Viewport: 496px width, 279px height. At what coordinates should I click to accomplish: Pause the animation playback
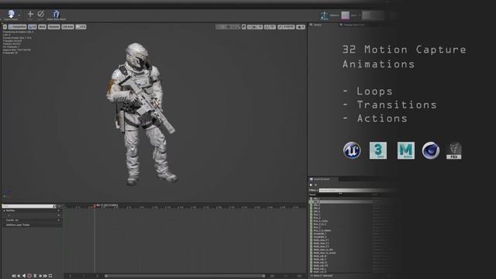point(35,276)
